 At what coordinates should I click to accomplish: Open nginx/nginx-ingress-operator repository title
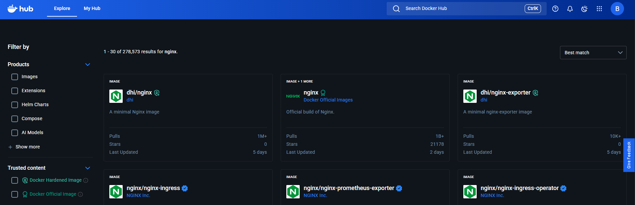[520, 188]
